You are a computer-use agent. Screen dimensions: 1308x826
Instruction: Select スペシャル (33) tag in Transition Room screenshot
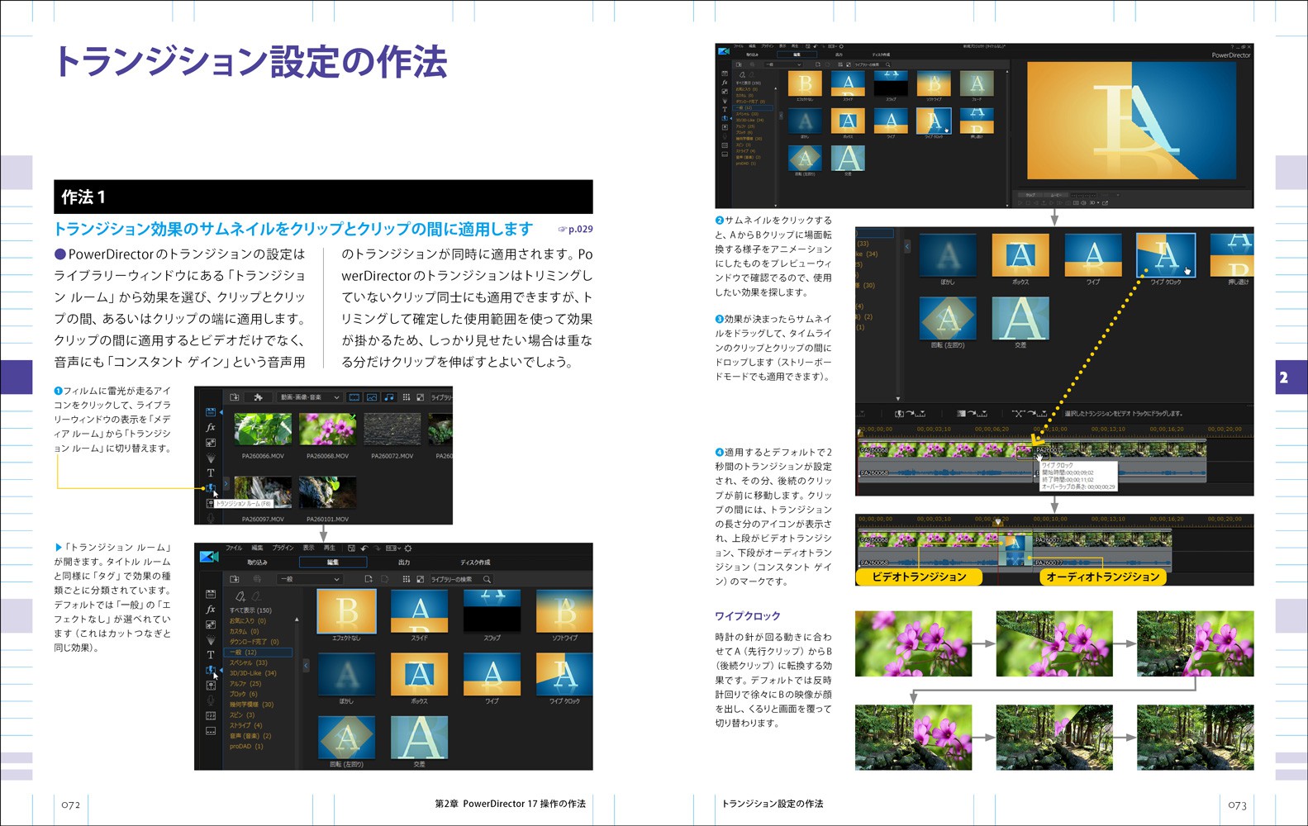[249, 663]
